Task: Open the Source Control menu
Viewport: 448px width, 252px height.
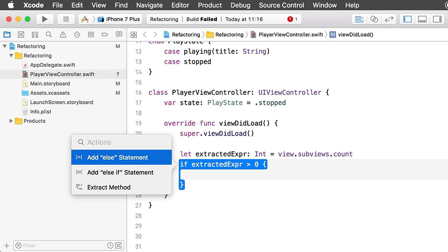Action: [x=281, y=5]
